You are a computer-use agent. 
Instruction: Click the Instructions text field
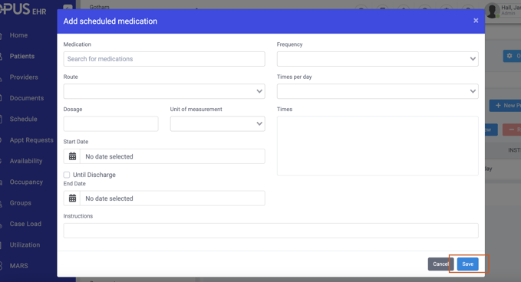tap(271, 231)
